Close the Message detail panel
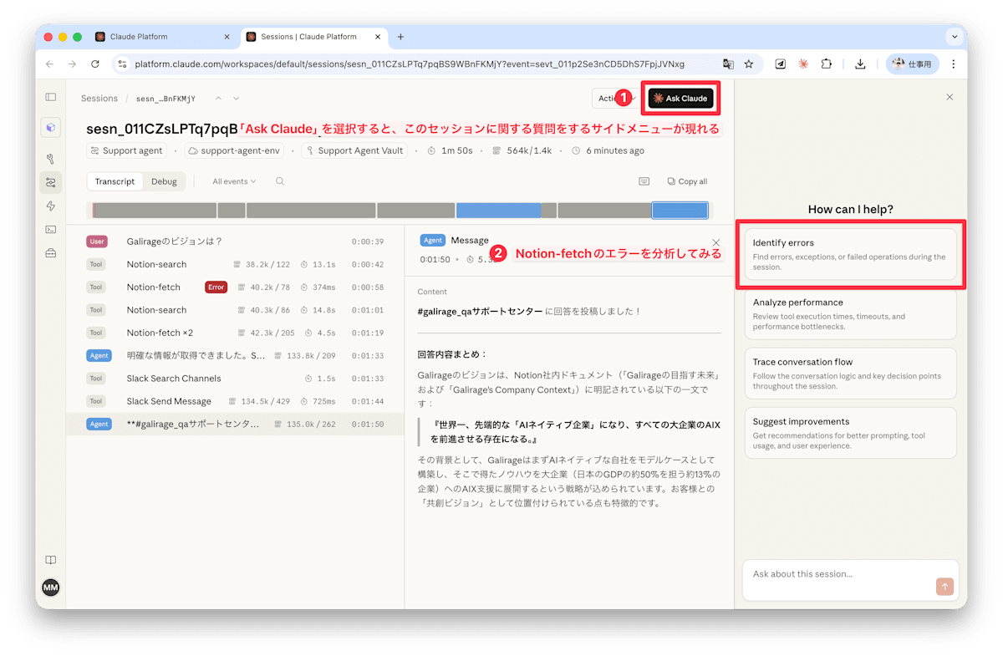The image size is (1003, 656). (x=715, y=242)
